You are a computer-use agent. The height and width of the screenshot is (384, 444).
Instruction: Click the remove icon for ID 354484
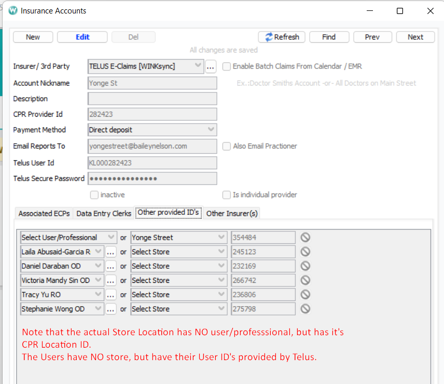[305, 237]
